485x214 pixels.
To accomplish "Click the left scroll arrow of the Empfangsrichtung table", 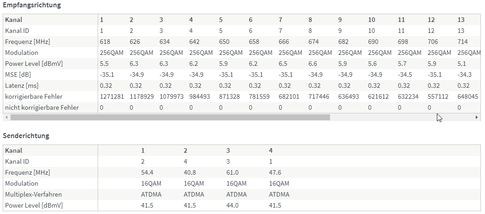I will 6,118.
